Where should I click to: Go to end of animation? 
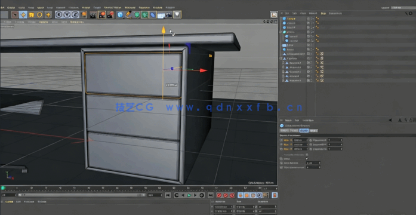point(211,195)
